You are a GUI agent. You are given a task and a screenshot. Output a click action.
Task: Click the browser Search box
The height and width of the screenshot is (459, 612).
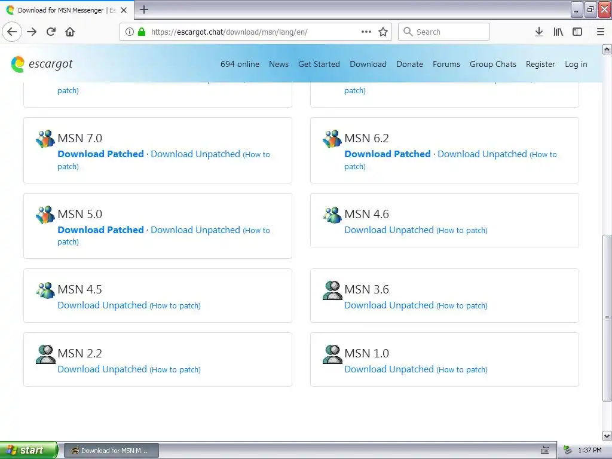(x=443, y=32)
